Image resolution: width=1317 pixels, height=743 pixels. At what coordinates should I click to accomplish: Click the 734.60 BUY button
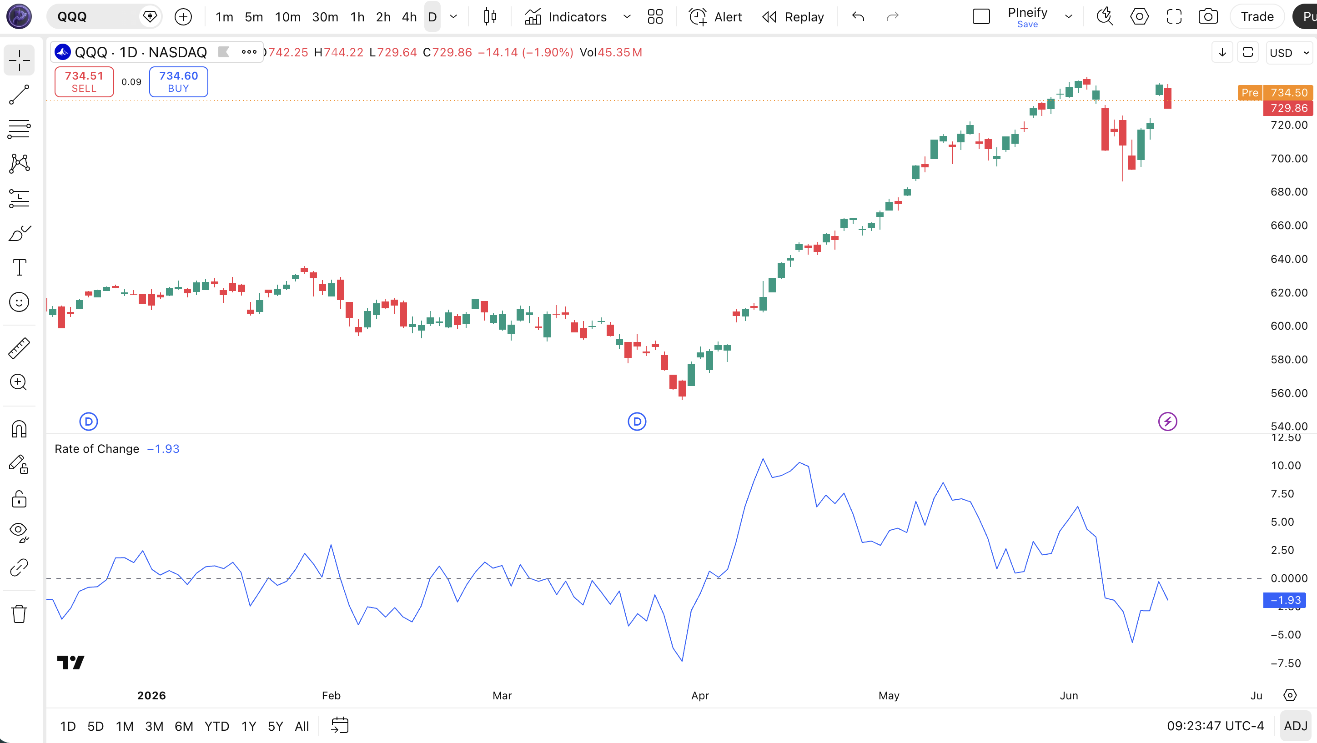coord(178,81)
